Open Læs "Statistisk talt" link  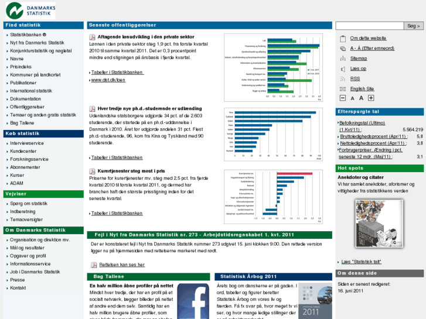362,262
